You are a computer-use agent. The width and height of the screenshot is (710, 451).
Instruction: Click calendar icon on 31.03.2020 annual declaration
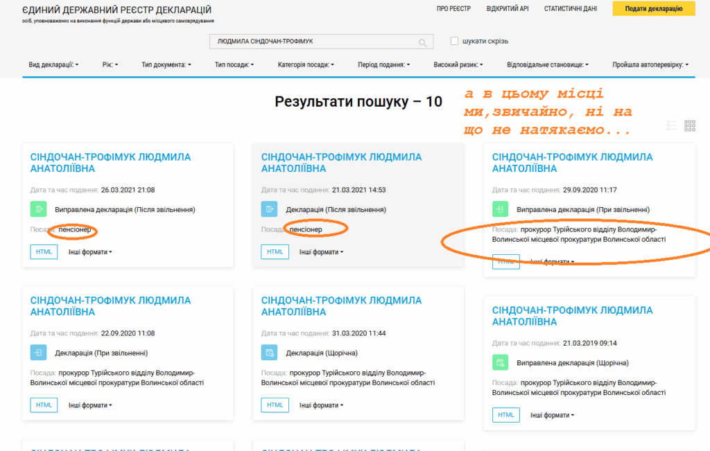click(x=269, y=353)
